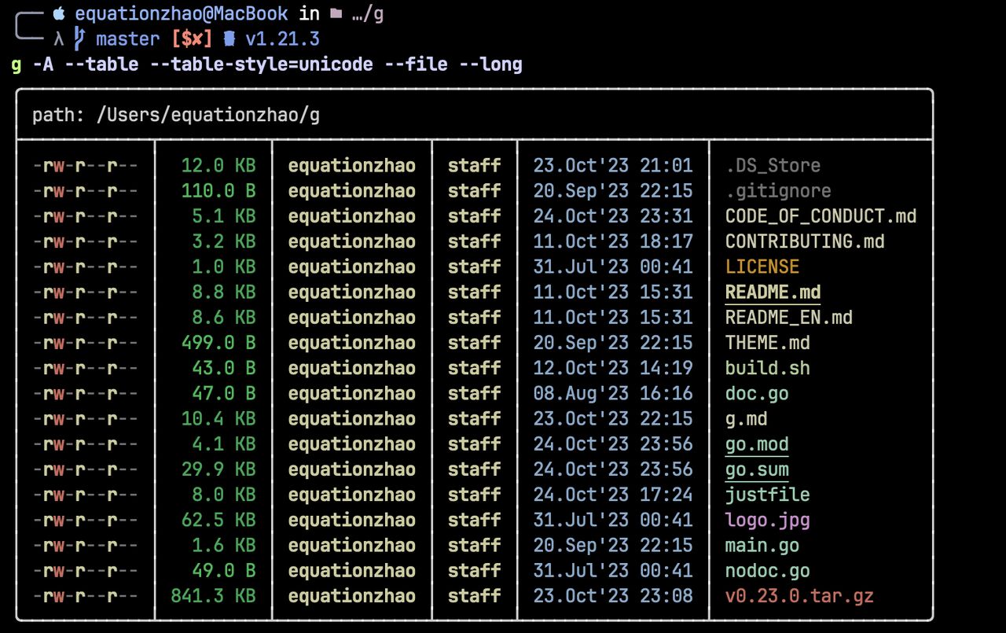The image size is (1006, 633).
Task: Click the 24.Oct'23 23:31 timestamp
Action: click(613, 216)
